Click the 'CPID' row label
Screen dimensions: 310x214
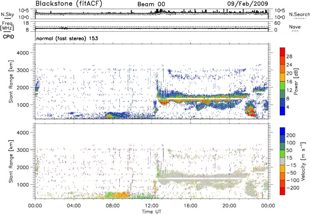(x=9, y=37)
